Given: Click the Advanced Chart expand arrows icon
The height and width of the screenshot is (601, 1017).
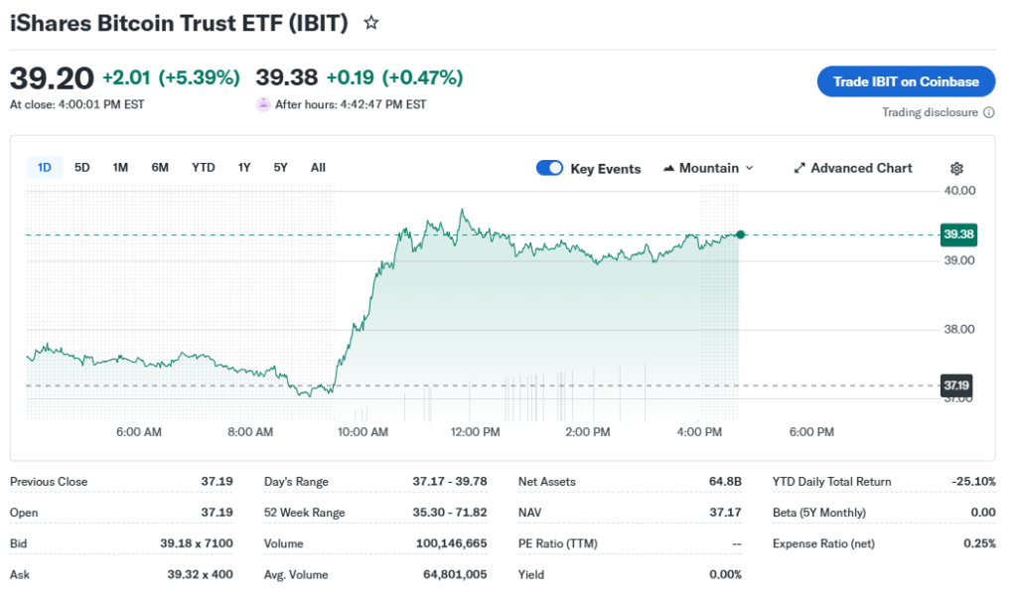Looking at the screenshot, I should coord(799,169).
